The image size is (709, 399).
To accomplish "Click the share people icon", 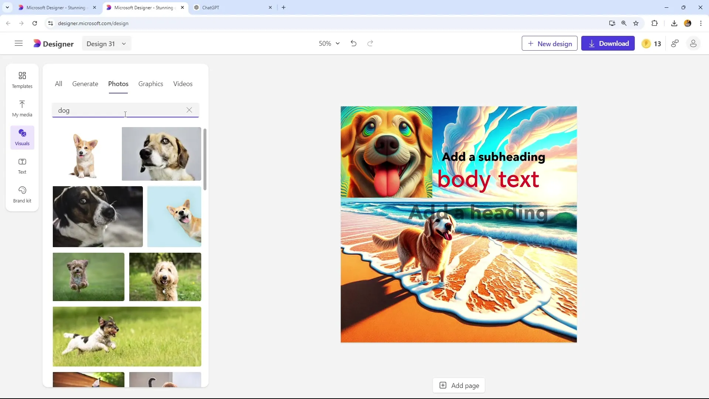I will pos(675,44).
